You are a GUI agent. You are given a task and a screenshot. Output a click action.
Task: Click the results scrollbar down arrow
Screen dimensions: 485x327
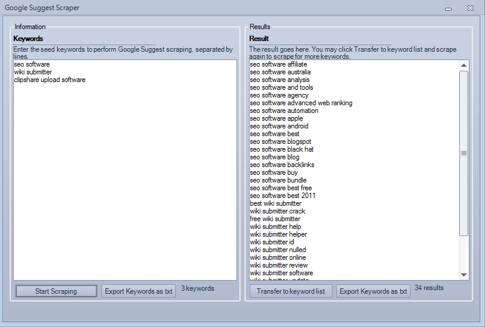(464, 275)
